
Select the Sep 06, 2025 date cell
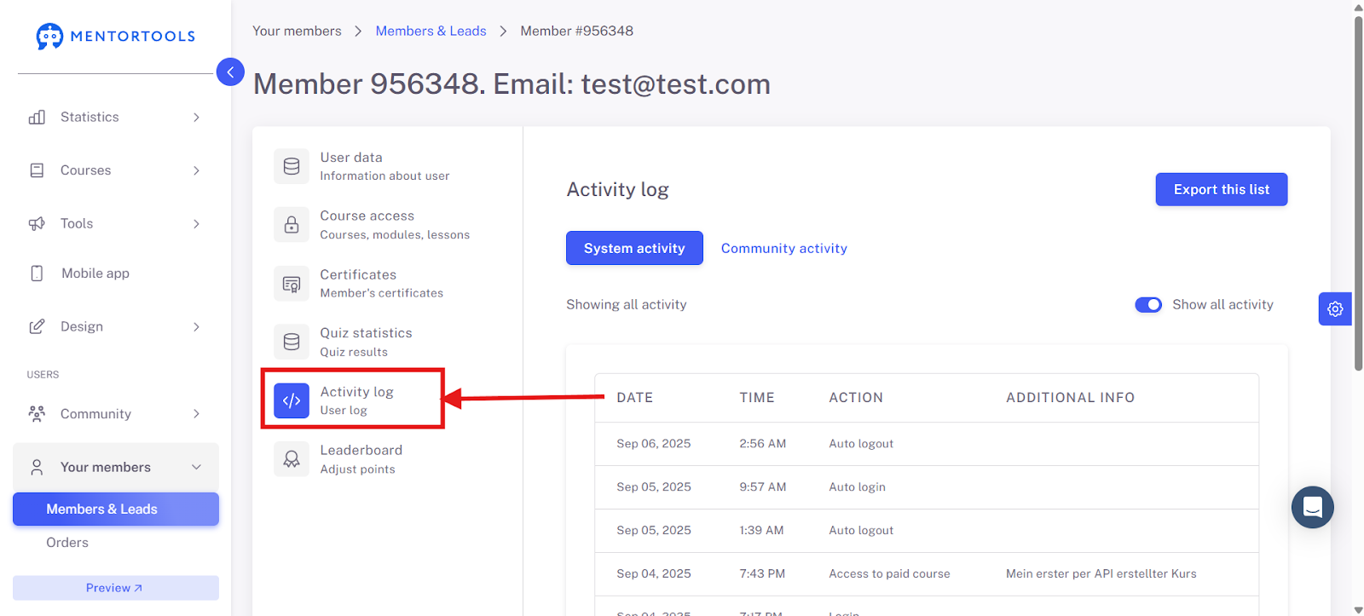coord(654,444)
